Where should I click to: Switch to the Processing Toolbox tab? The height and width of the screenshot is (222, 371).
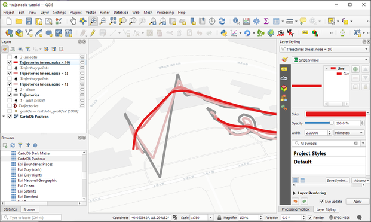point(296,209)
